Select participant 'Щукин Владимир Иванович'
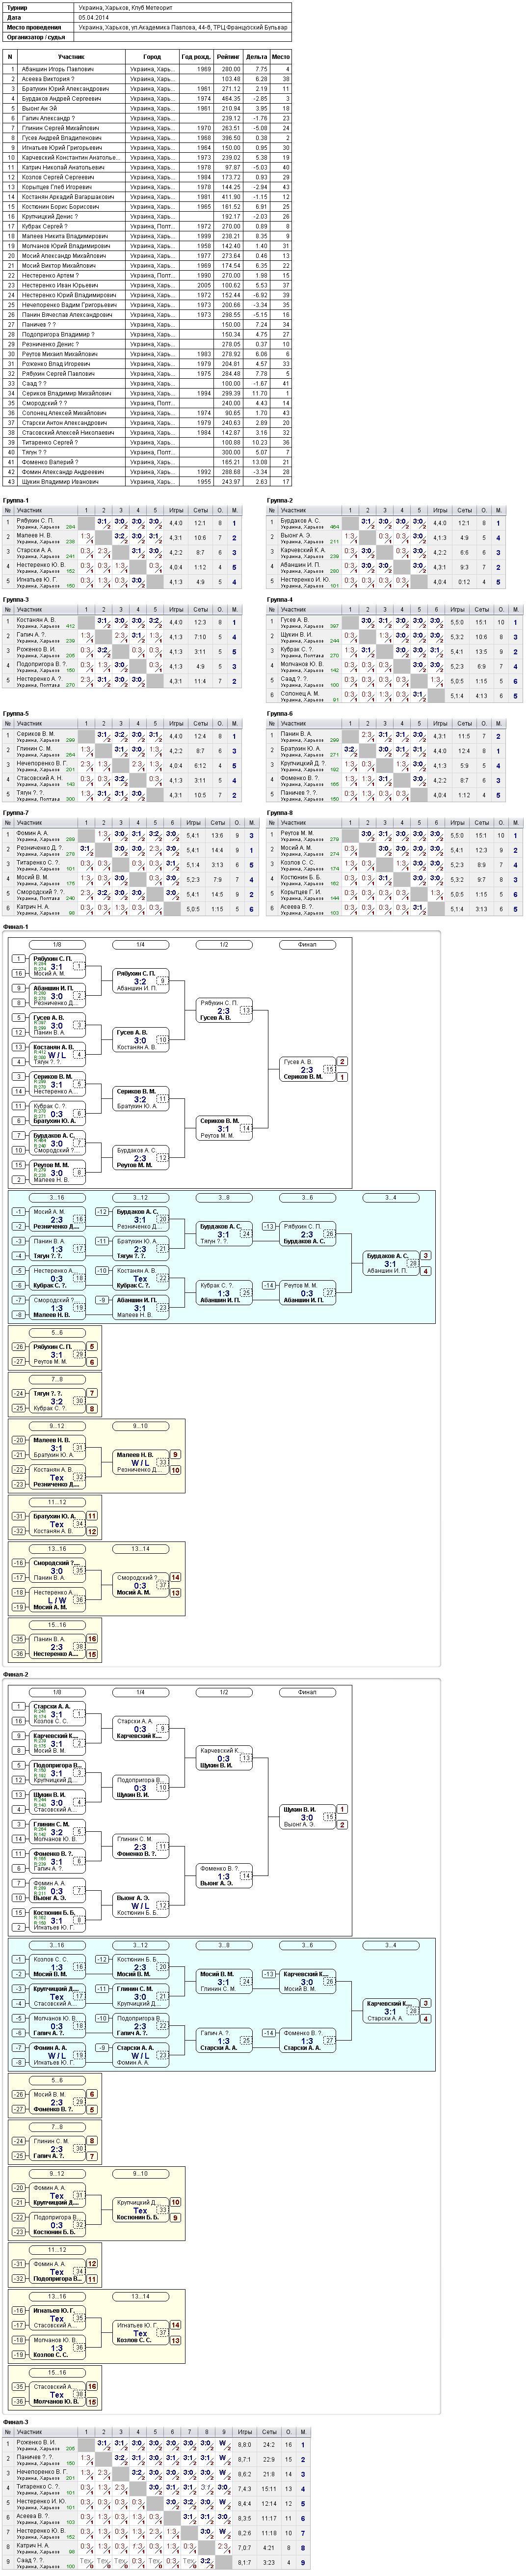The width and height of the screenshot is (528, 2576). tap(60, 482)
